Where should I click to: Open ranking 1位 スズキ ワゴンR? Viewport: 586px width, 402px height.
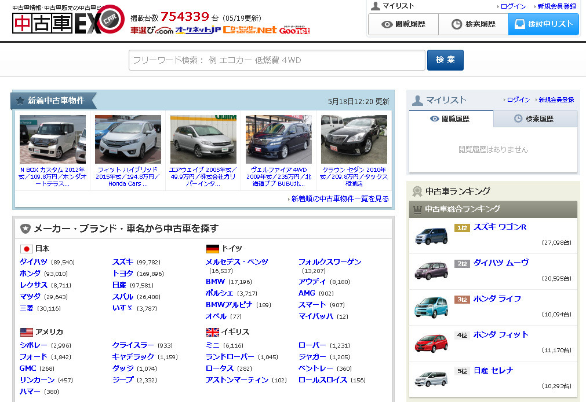(x=500, y=227)
